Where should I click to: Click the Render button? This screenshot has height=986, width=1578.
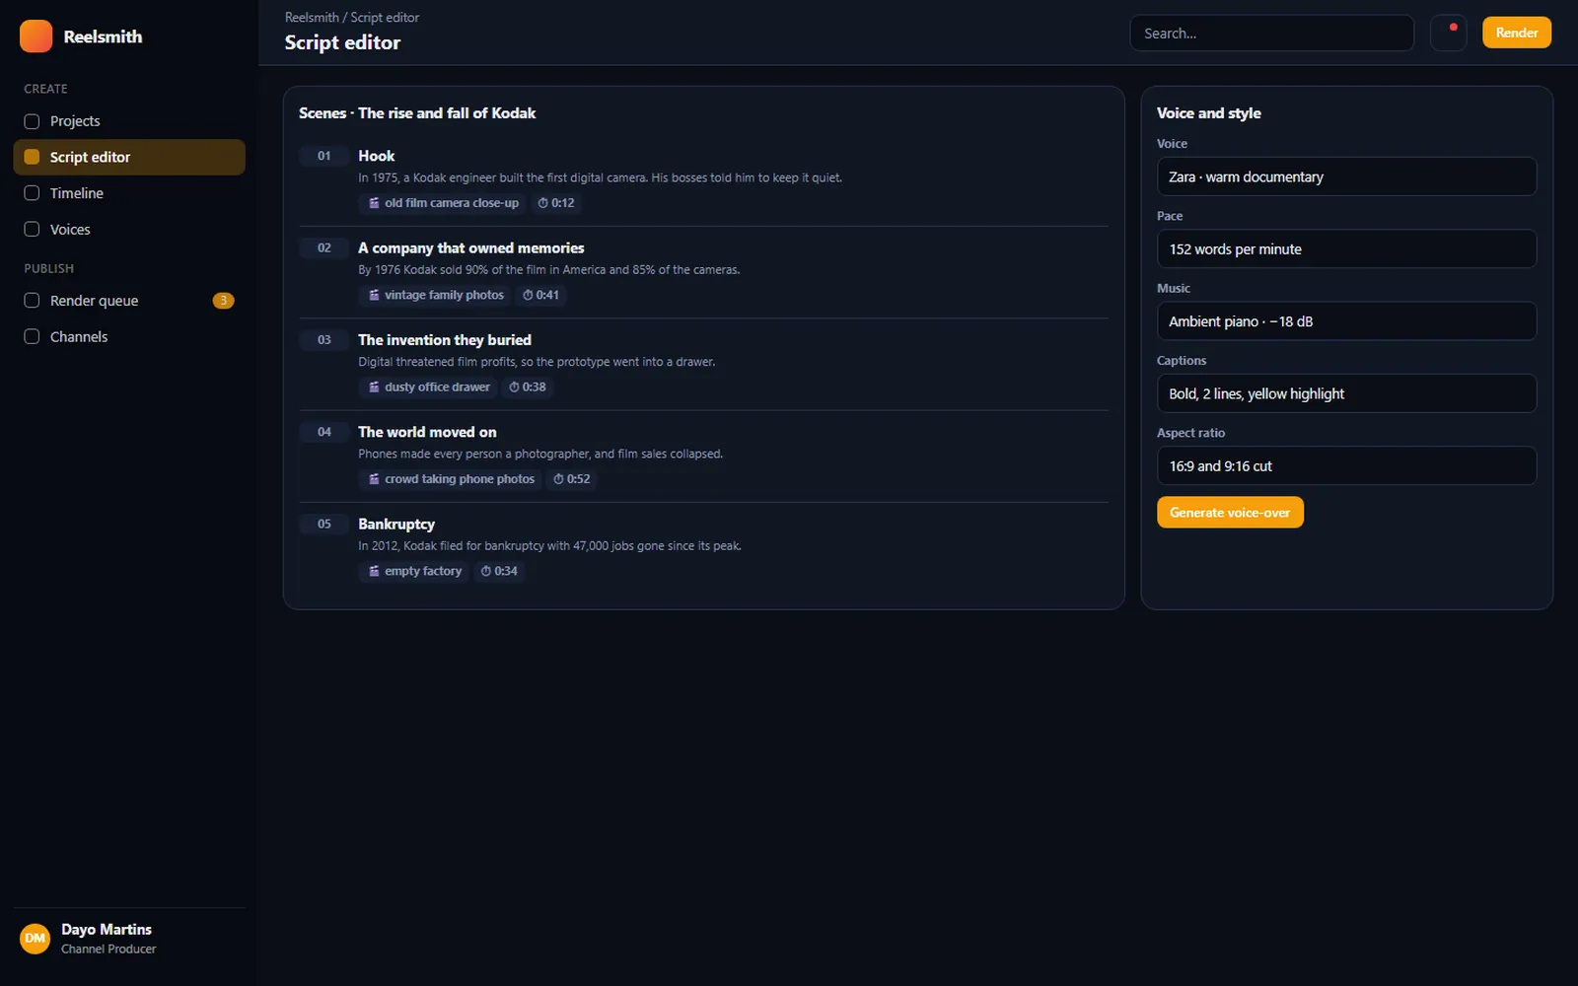(1516, 33)
